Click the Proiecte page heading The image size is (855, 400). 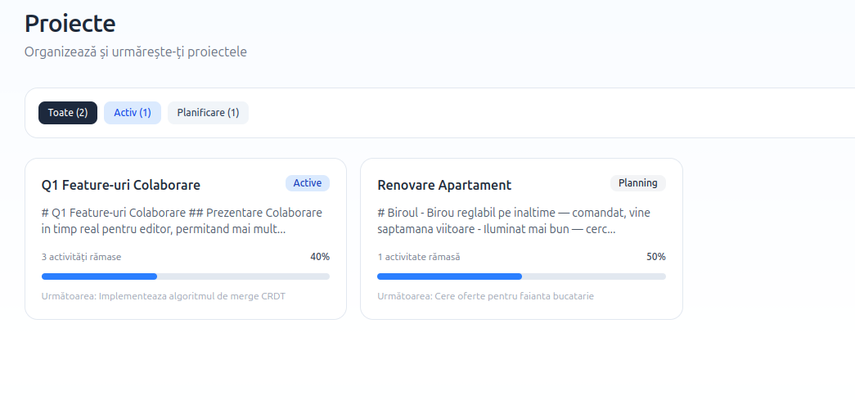[x=70, y=24]
